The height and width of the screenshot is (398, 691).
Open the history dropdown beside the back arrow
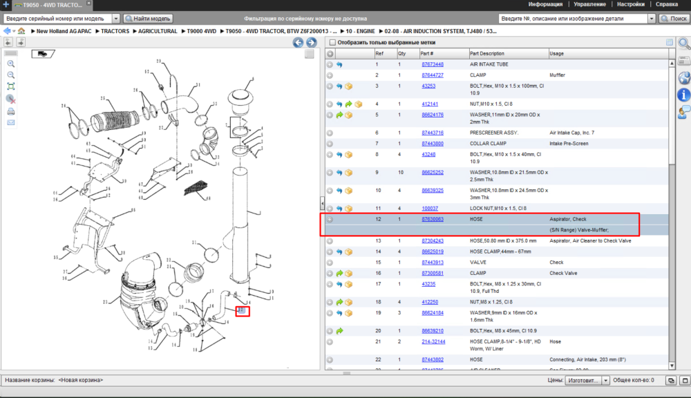point(14,31)
